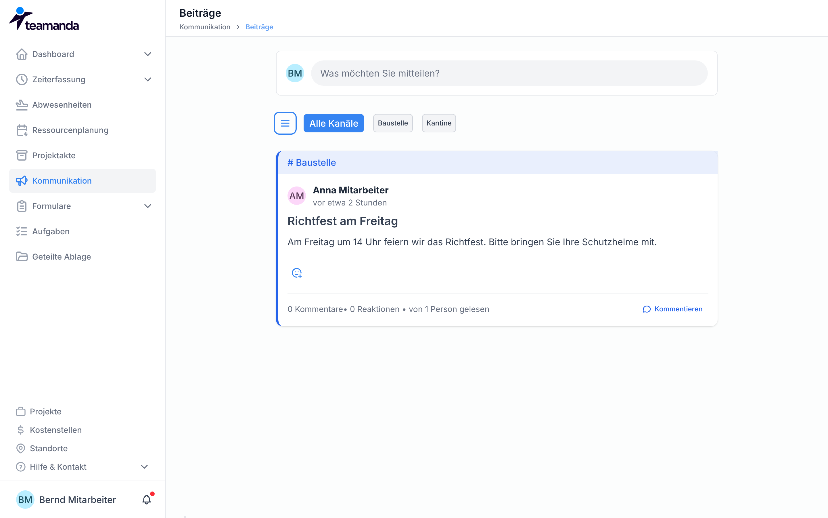Image resolution: width=828 pixels, height=518 pixels.
Task: Click the Ressourcenplanung calendar icon
Action: 22,130
